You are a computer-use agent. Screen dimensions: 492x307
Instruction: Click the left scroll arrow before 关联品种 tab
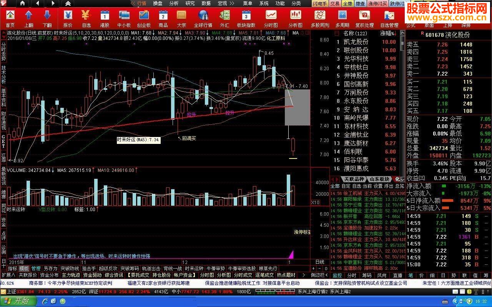333,179
